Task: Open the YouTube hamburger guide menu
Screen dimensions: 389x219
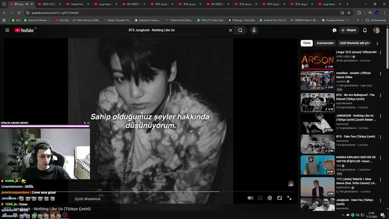Action: 7,30
